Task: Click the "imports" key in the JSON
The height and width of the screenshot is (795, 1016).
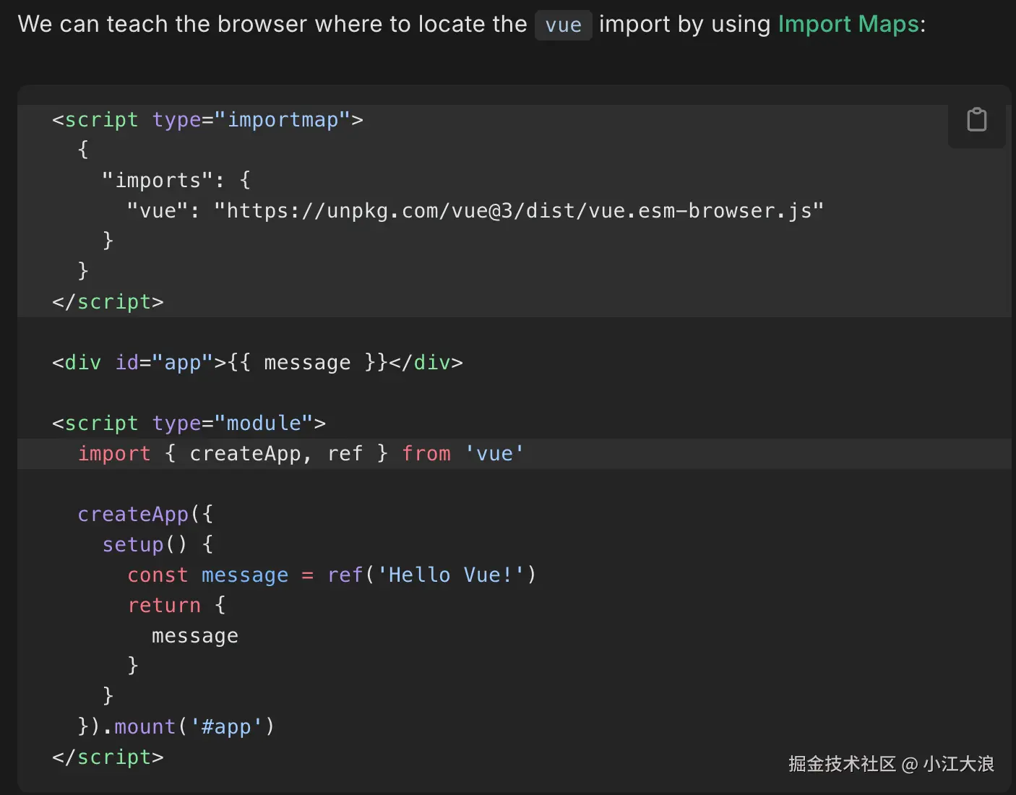Action: click(x=158, y=181)
